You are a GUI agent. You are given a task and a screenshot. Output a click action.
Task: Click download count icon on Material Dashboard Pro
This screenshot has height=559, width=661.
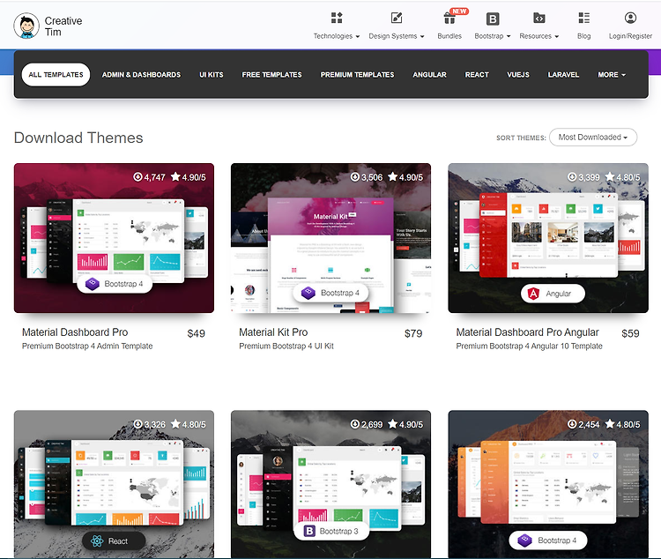point(137,176)
